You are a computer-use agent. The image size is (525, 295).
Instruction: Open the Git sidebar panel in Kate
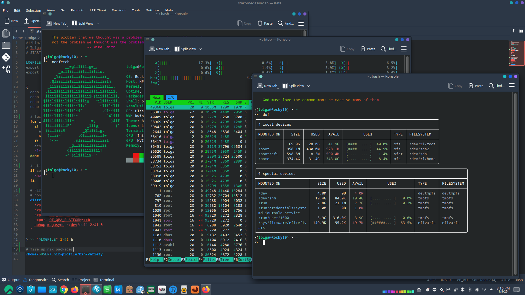point(6,57)
